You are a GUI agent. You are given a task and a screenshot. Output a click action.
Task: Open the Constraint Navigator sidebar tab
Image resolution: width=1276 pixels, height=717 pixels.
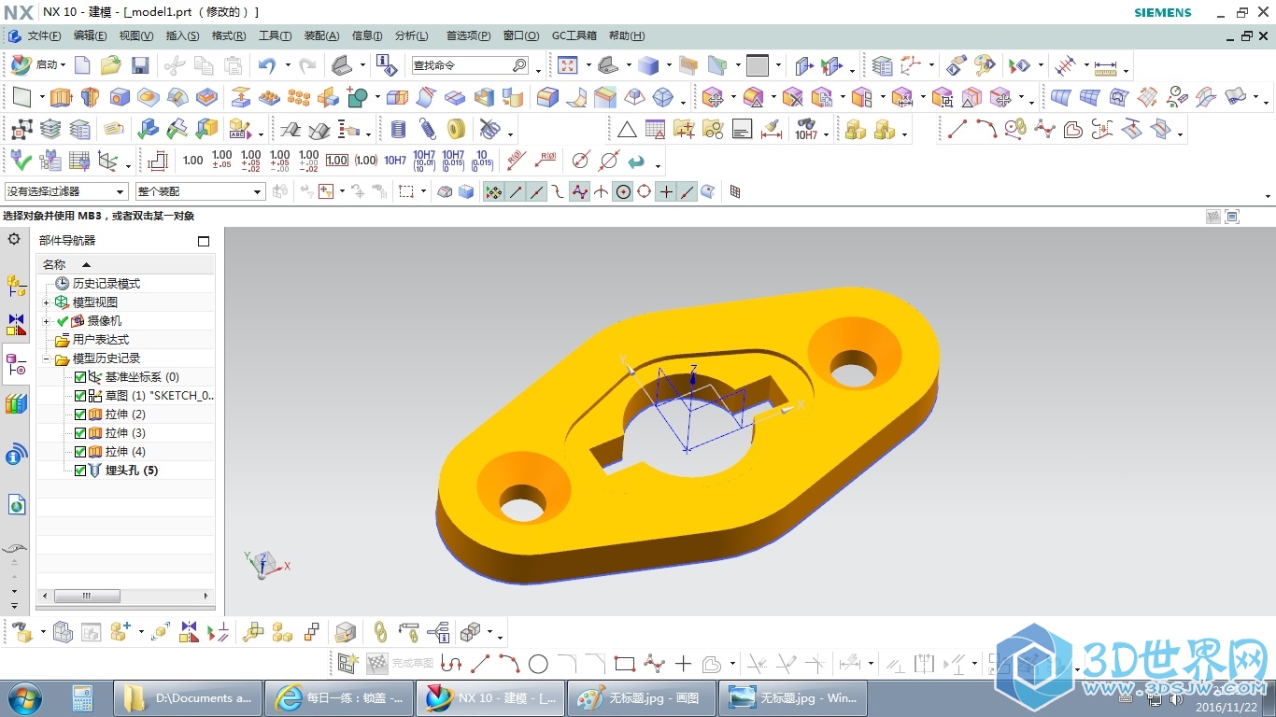[16, 325]
